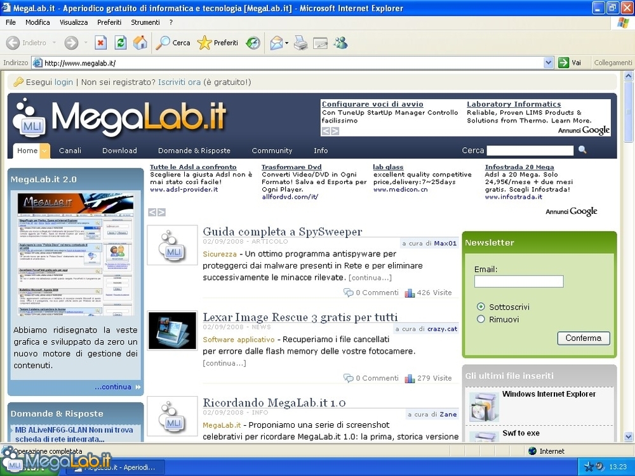Click the vertical scrollbar up arrow
635x476 pixels.
(629, 76)
